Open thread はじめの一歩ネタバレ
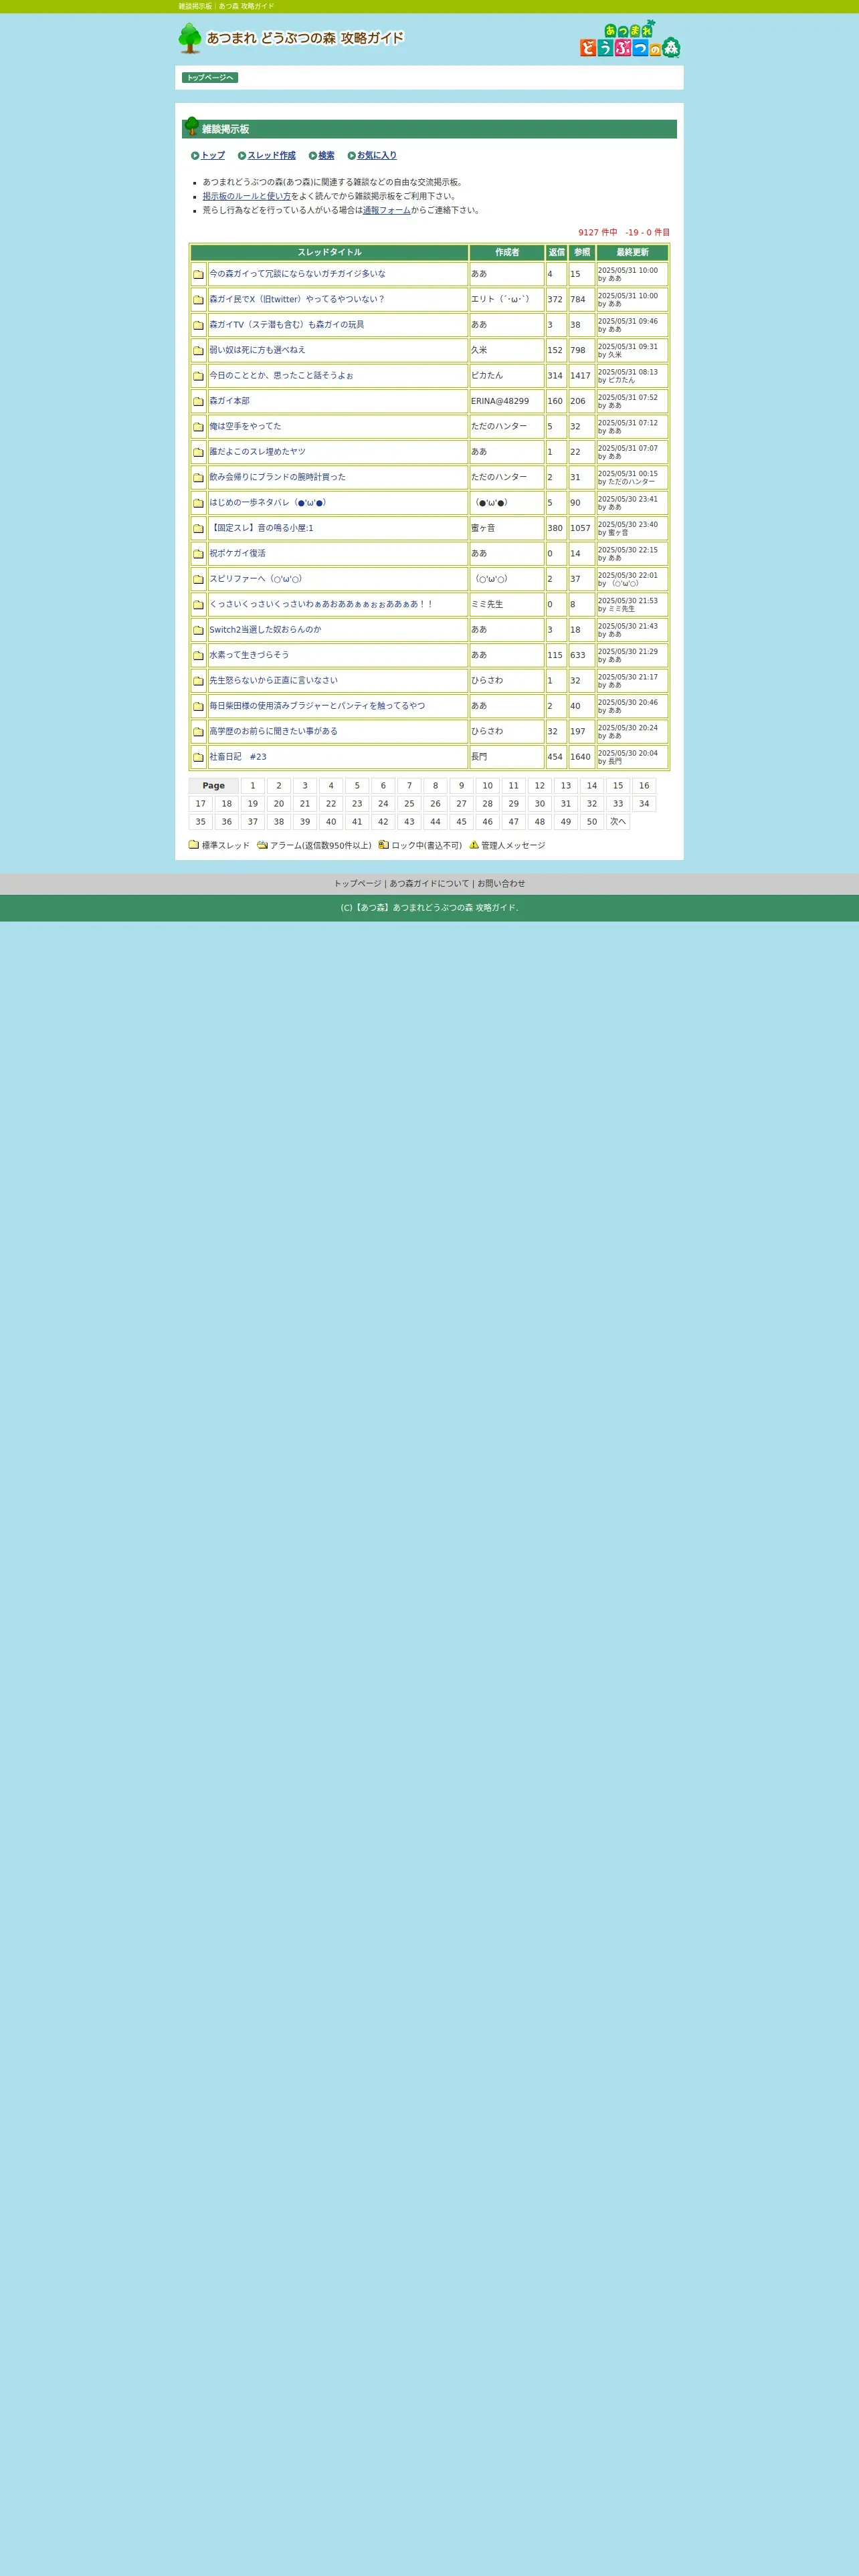The height and width of the screenshot is (2576, 859). point(268,503)
